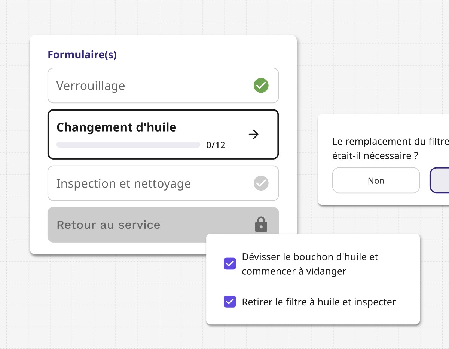Viewport: 449px width, 349px height.
Task: Click the purple checkbox next to Retirer le filtre
Action: coord(230,302)
